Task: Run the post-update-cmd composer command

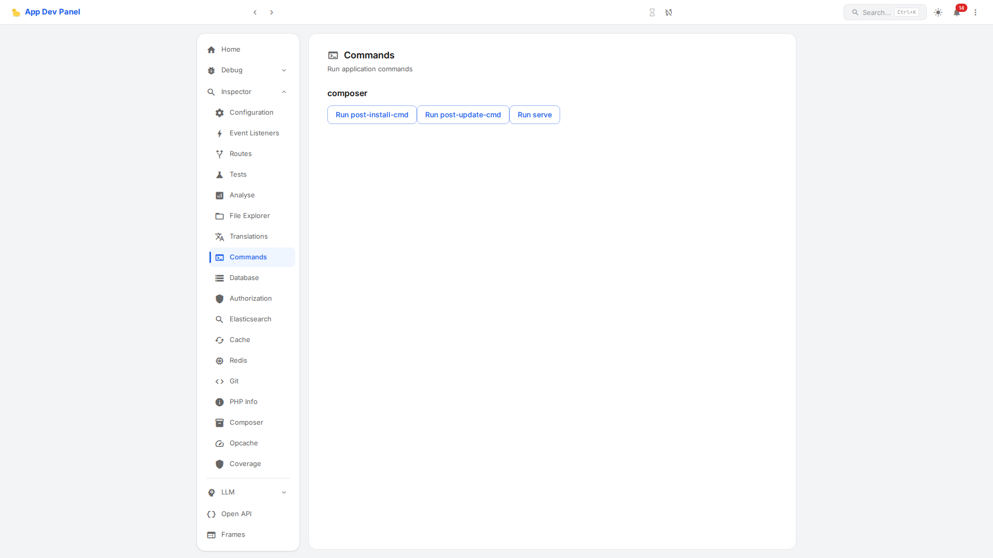Action: (x=463, y=115)
